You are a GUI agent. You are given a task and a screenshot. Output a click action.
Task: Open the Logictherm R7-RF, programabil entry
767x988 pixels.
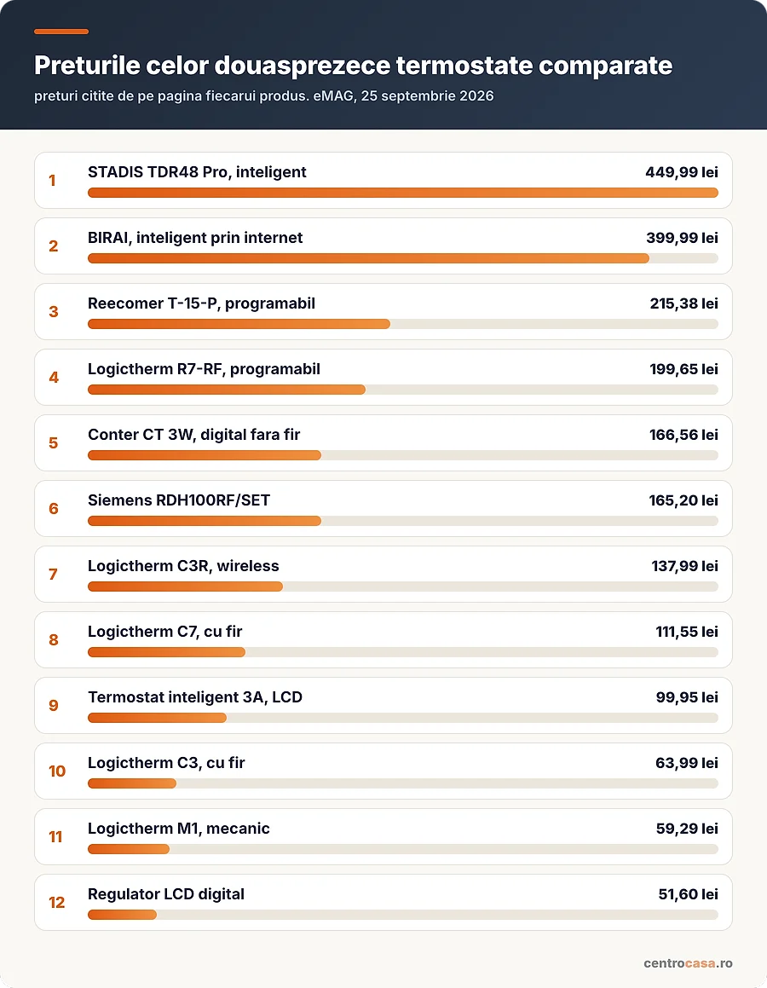pos(383,377)
